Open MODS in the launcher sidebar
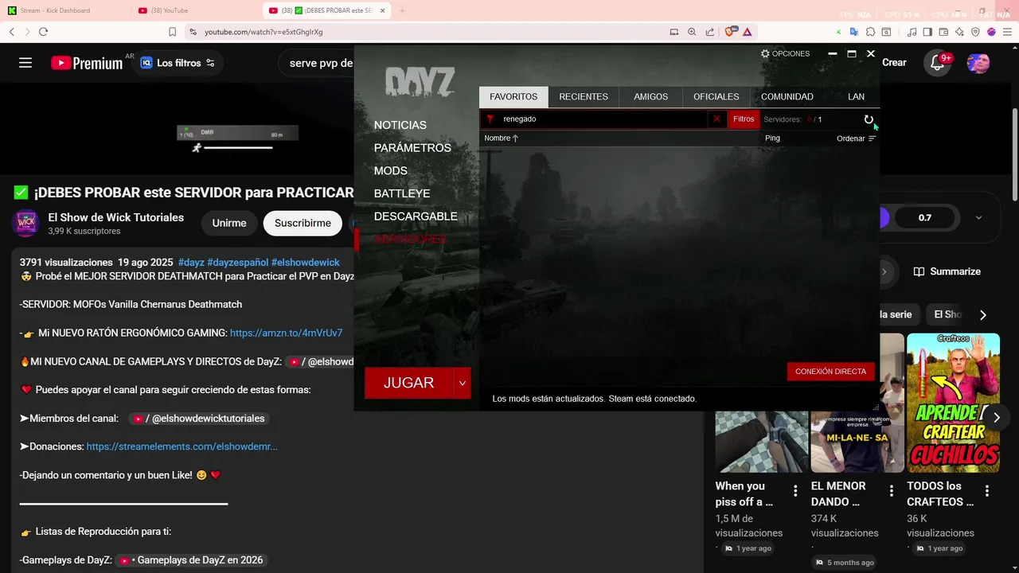This screenshot has width=1019, height=573. coord(391,170)
